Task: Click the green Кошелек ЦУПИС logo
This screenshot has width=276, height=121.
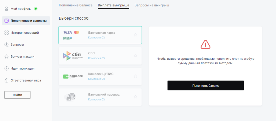Action: point(73,76)
